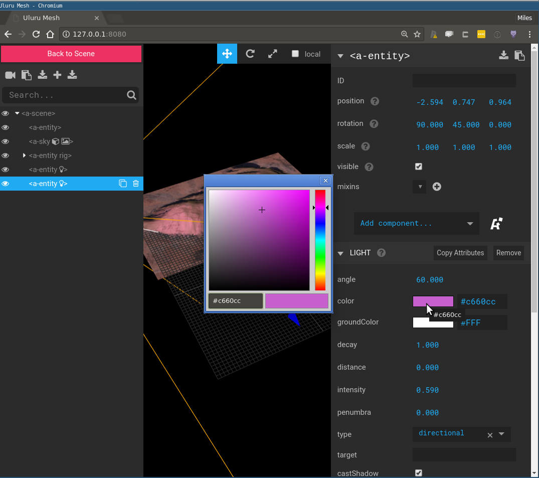Click the add entity plus icon
The image size is (539, 478).
coord(58,75)
